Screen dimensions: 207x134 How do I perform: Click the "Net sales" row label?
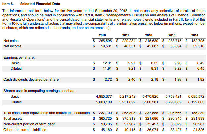(x=11, y=41)
